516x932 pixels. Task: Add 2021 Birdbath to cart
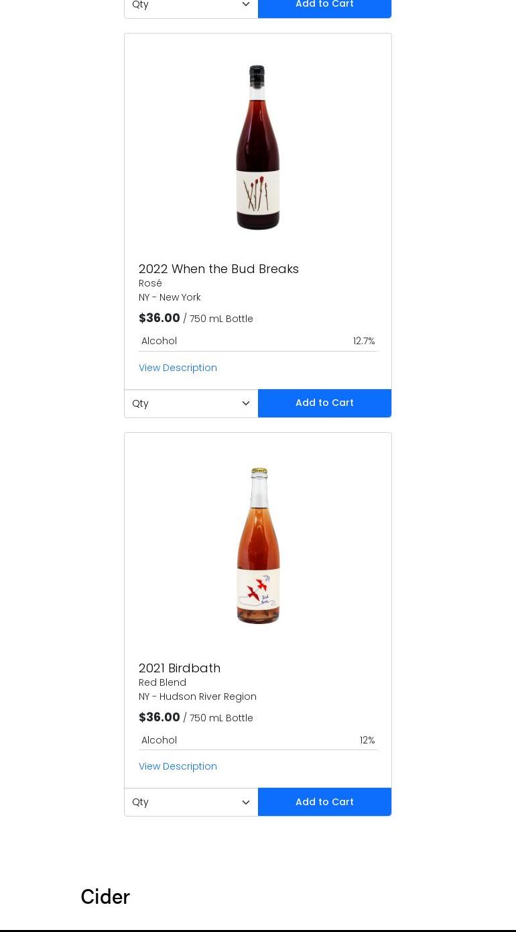324,802
